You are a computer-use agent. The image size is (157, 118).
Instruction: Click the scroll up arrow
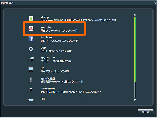pyautogui.click(x=135, y=15)
